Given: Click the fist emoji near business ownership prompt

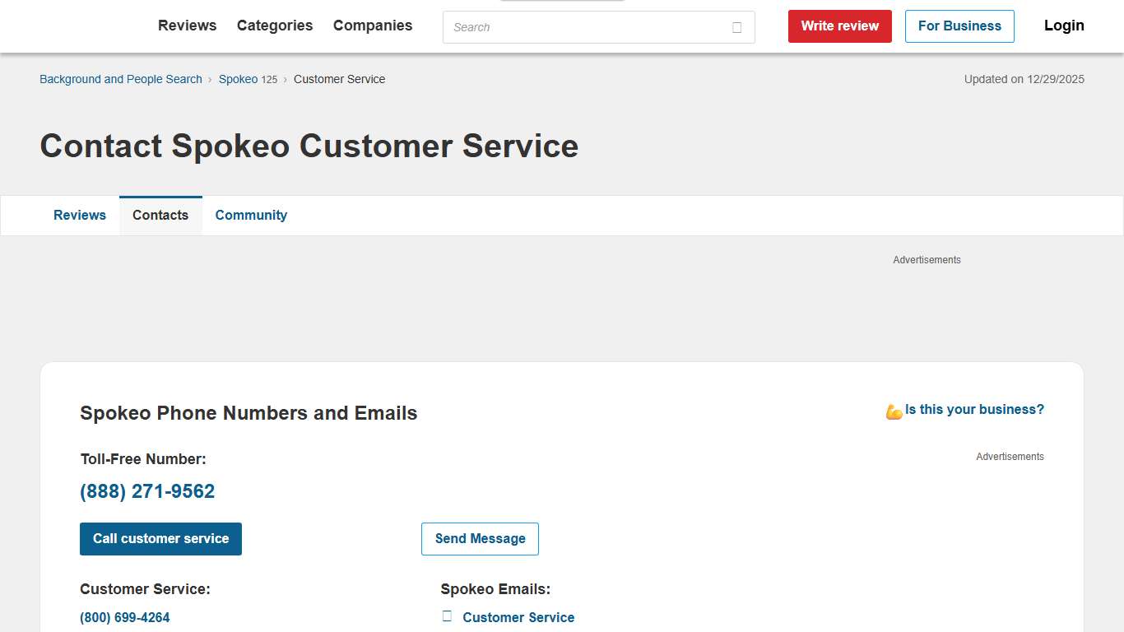Looking at the screenshot, I should [x=894, y=410].
